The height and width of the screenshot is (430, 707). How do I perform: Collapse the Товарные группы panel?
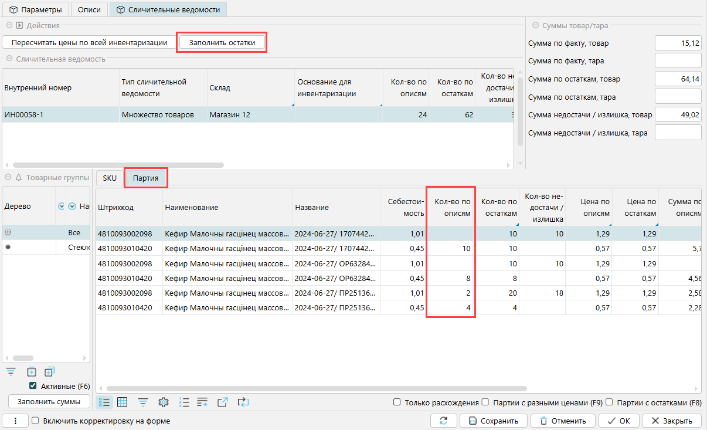click(x=8, y=177)
